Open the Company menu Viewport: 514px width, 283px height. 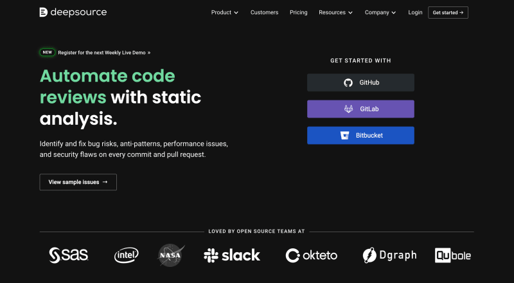(x=380, y=12)
